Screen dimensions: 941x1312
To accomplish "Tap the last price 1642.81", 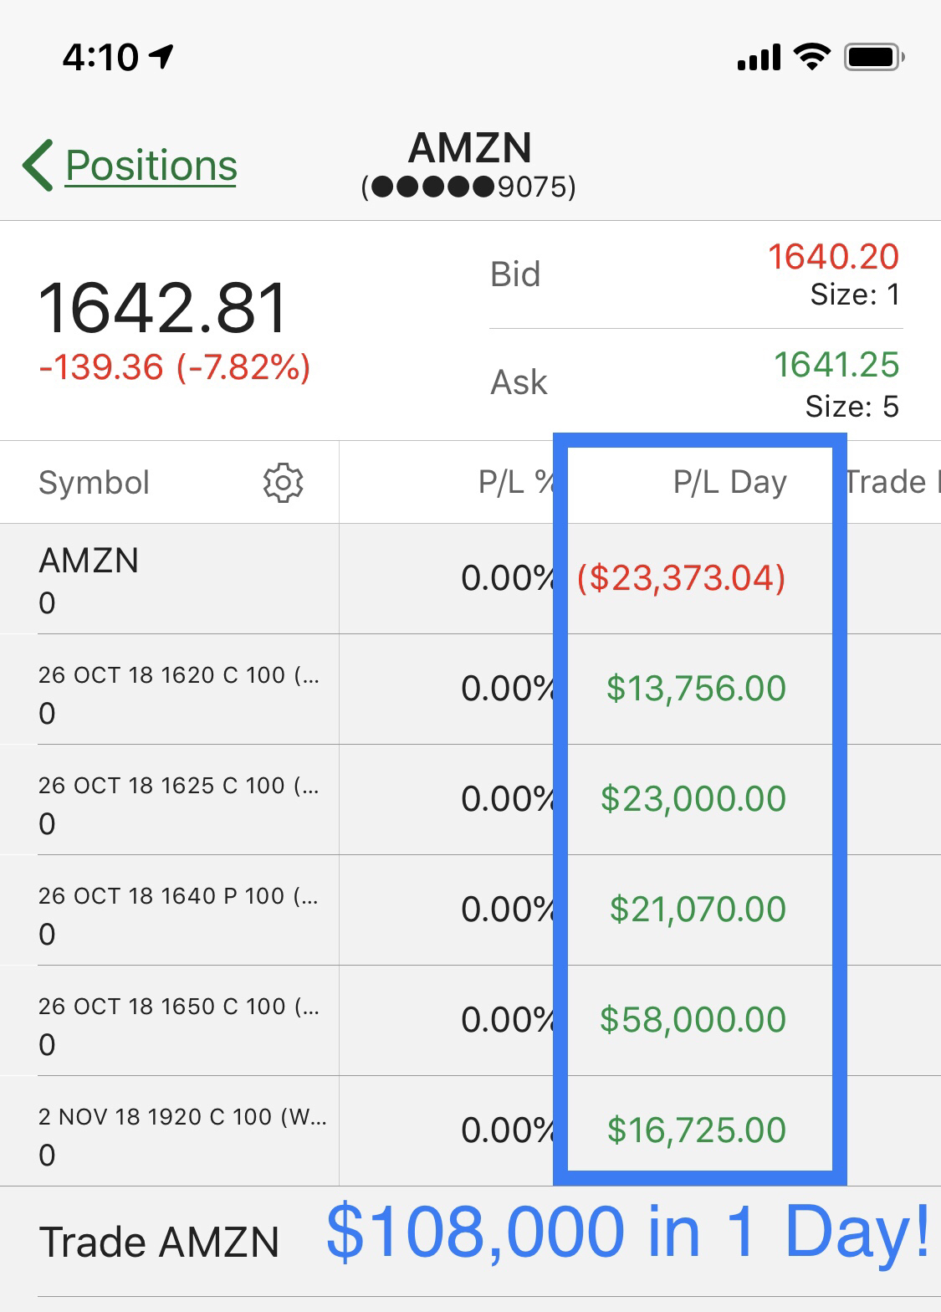I will pyautogui.click(x=163, y=308).
